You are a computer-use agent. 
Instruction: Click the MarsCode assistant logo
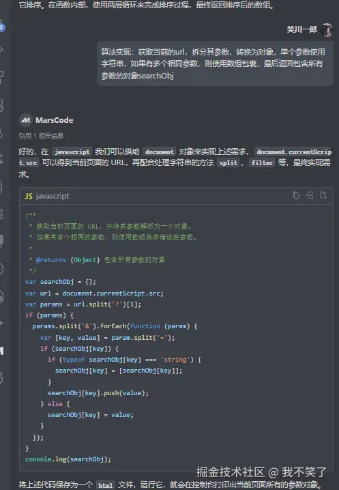click(x=26, y=120)
